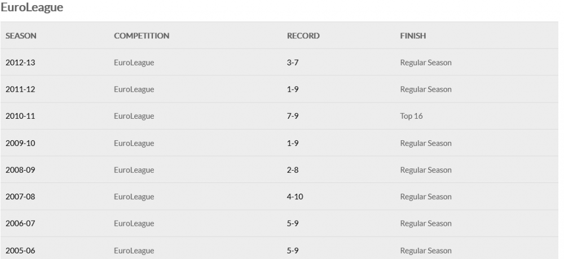Select the 2007-08 season cell
The height and width of the screenshot is (259, 564).
pos(20,197)
